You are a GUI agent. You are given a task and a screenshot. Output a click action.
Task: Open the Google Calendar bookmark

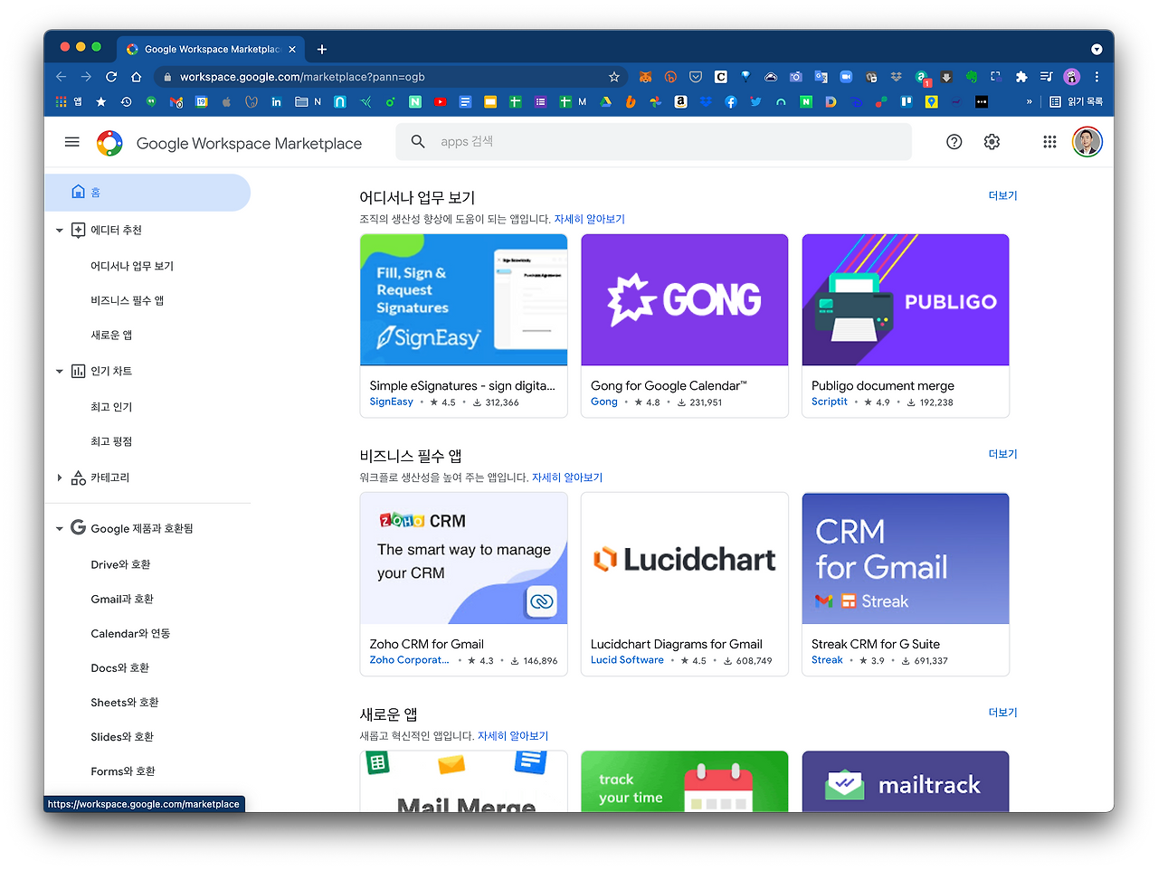click(x=202, y=102)
